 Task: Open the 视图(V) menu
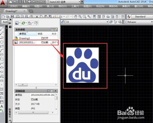click(x=38, y=6)
